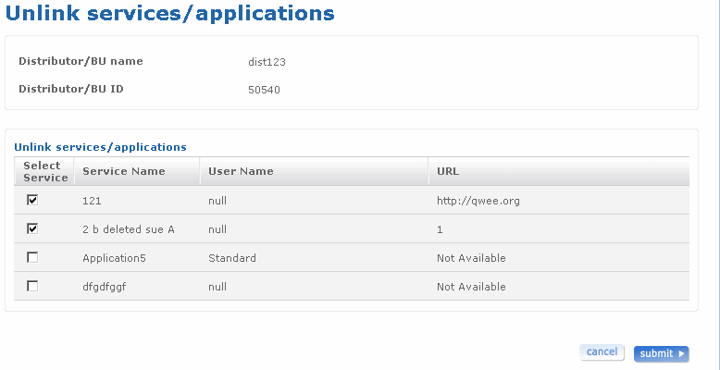Click the Select Service column header
This screenshot has height=370, width=720.
click(x=45, y=171)
